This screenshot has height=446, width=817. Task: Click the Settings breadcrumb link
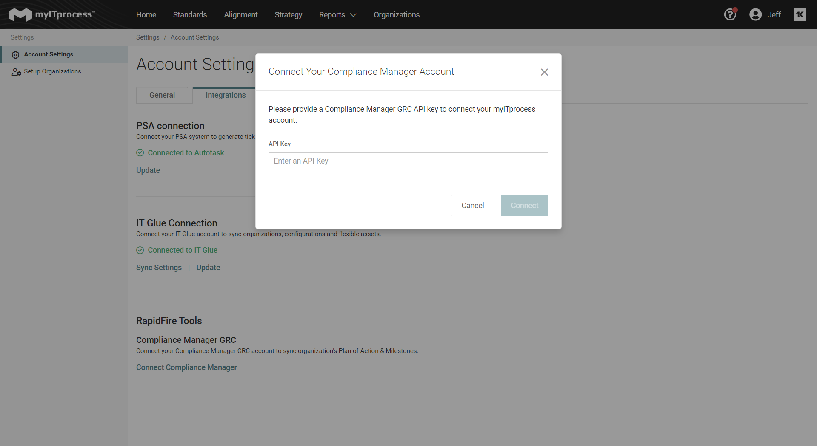(148, 37)
